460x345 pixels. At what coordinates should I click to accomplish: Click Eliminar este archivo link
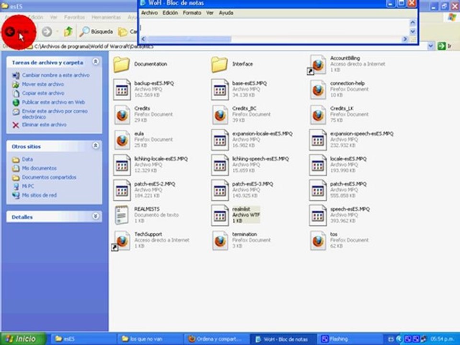pos(44,125)
